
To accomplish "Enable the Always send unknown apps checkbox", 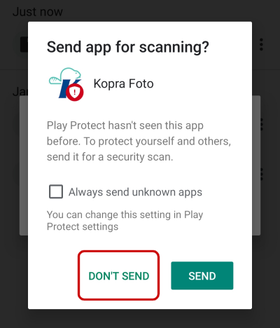I will click(x=56, y=192).
